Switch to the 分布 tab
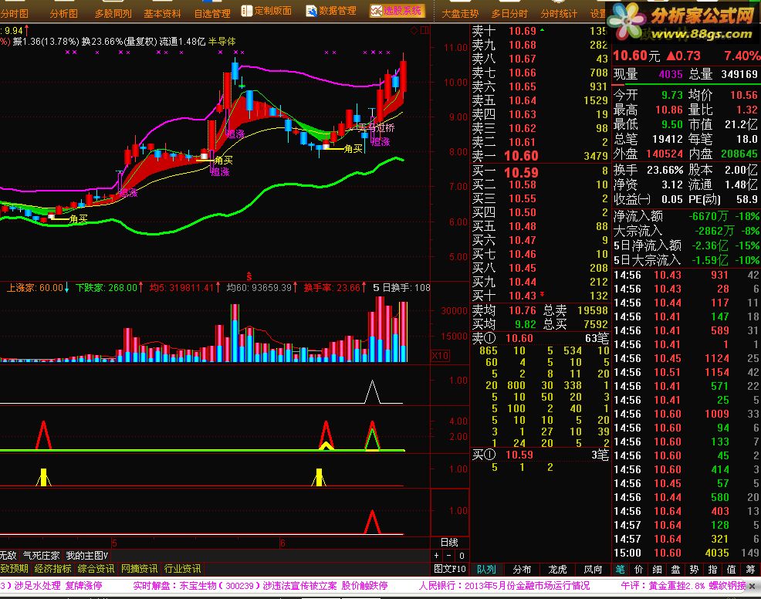This screenshot has width=761, height=599. [x=522, y=570]
